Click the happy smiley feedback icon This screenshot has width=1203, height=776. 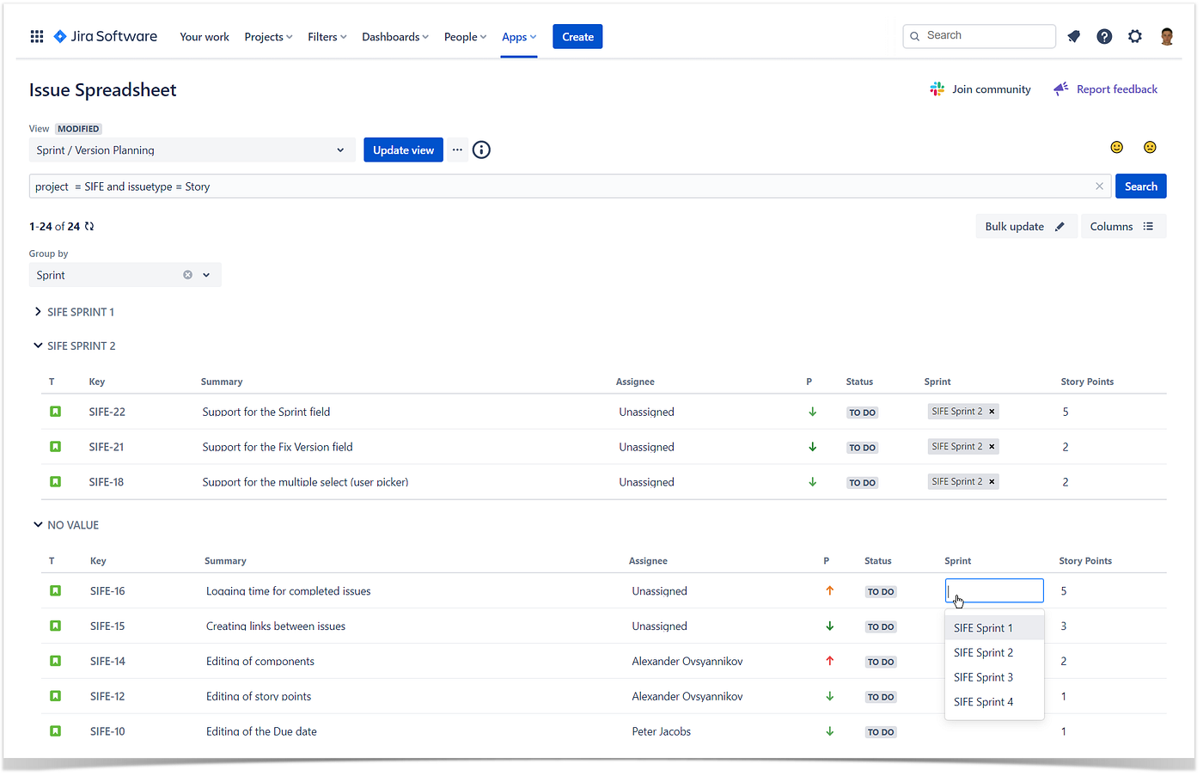(x=1117, y=147)
